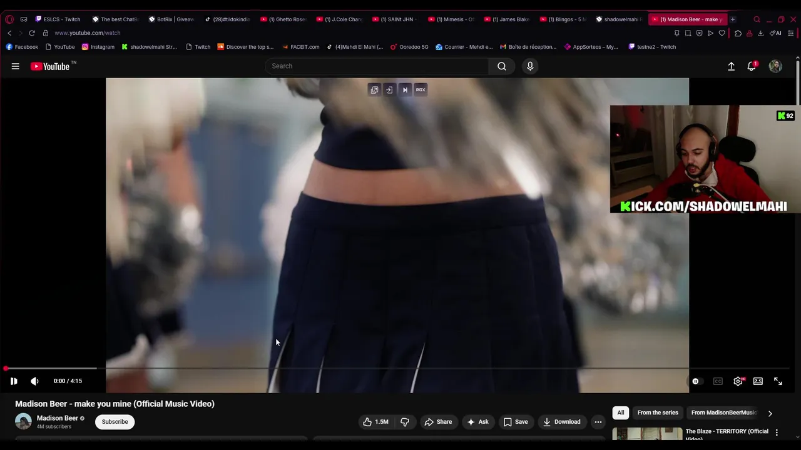Viewport: 801px width, 450px height.
Task: Expand more filter chips with right arrow
Action: [x=770, y=413]
